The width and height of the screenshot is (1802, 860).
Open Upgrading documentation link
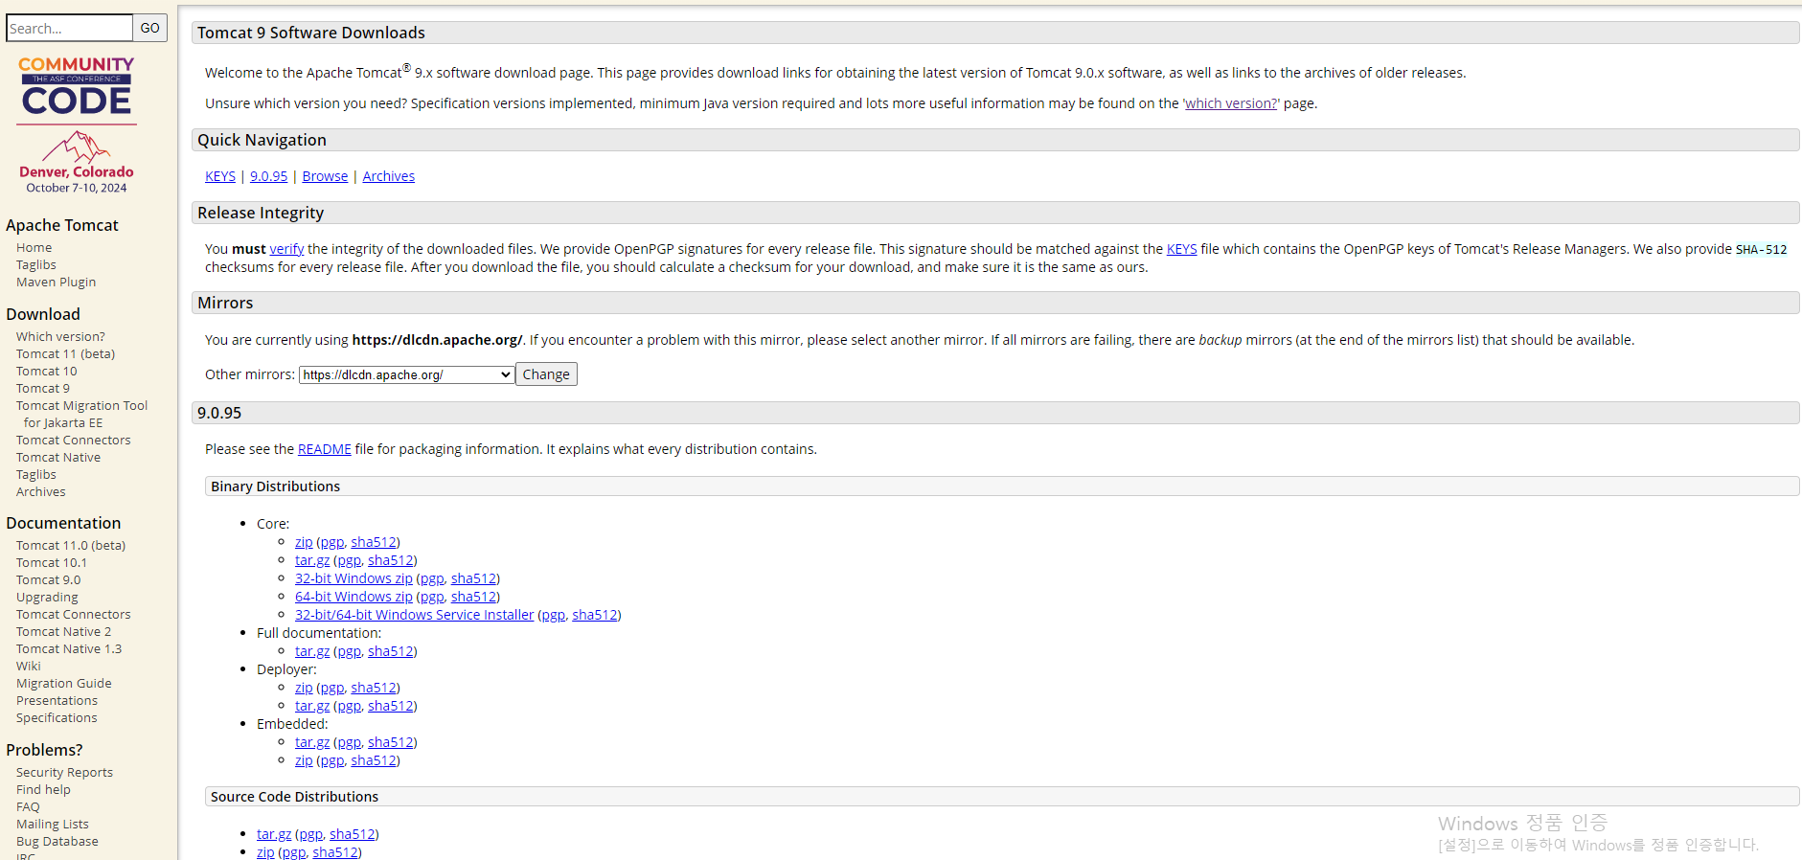(x=47, y=597)
